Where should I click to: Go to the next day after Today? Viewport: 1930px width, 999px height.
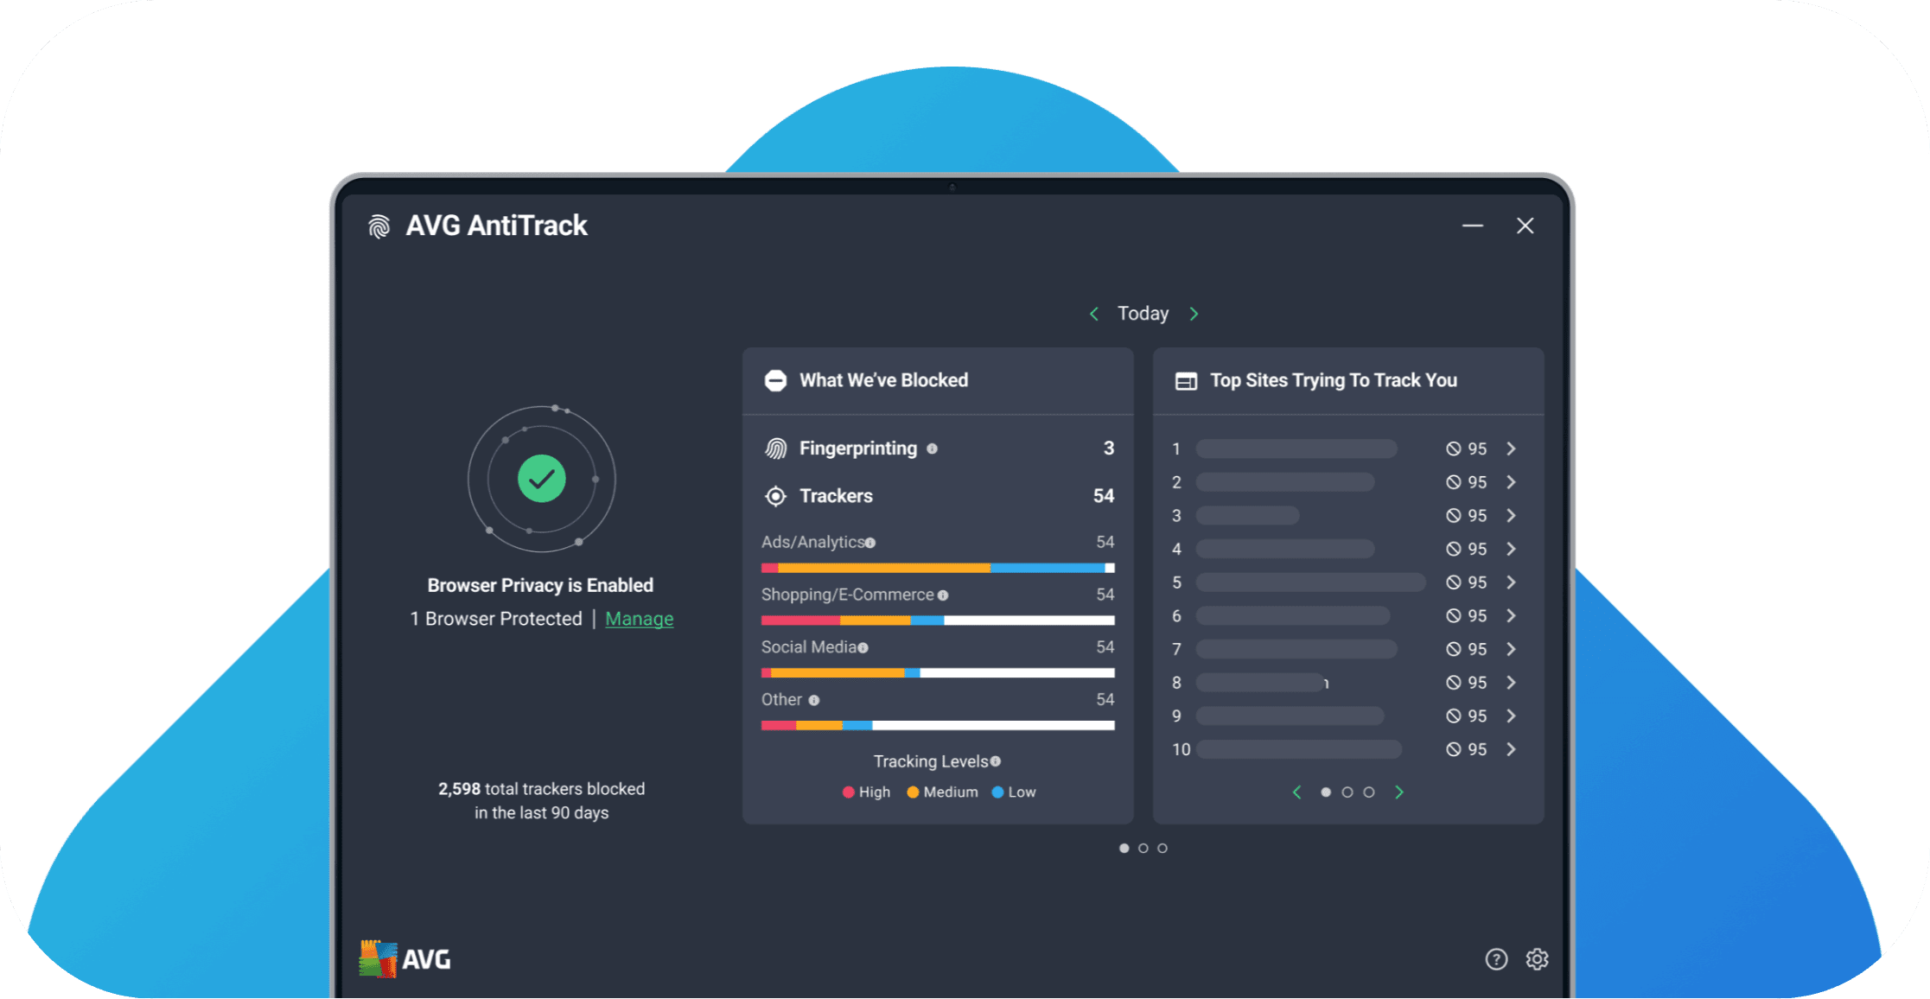click(1194, 314)
